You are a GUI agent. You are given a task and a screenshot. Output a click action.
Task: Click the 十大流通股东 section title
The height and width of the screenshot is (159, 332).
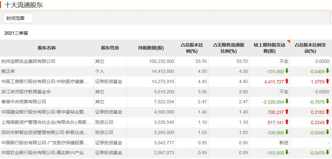coord(23,5)
